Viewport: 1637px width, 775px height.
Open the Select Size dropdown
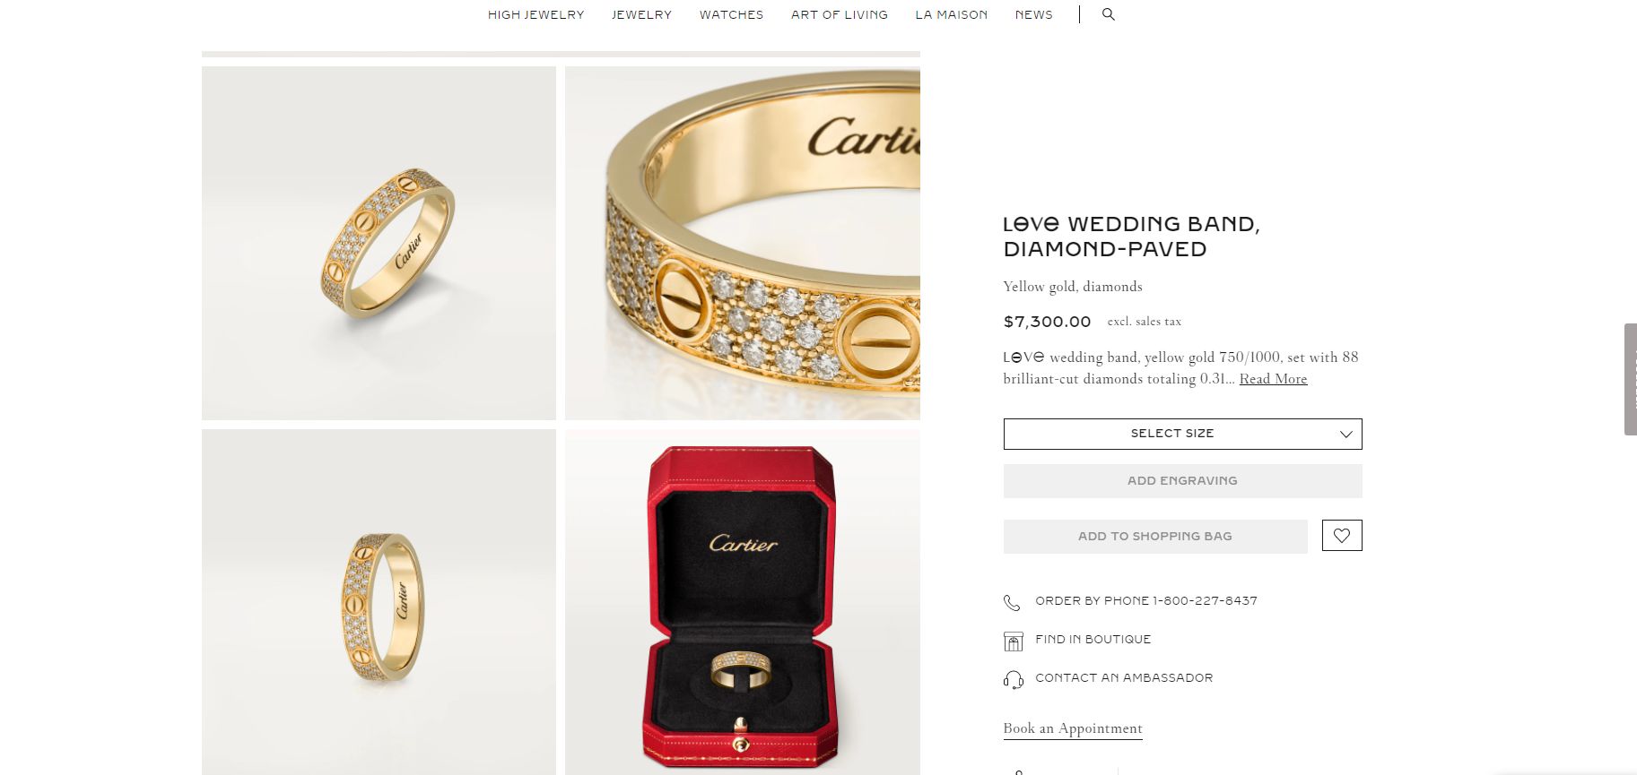point(1182,434)
